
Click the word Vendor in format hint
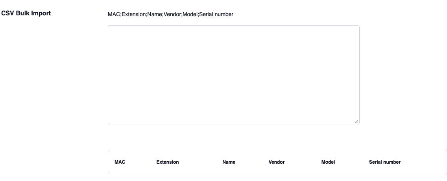tap(172, 15)
